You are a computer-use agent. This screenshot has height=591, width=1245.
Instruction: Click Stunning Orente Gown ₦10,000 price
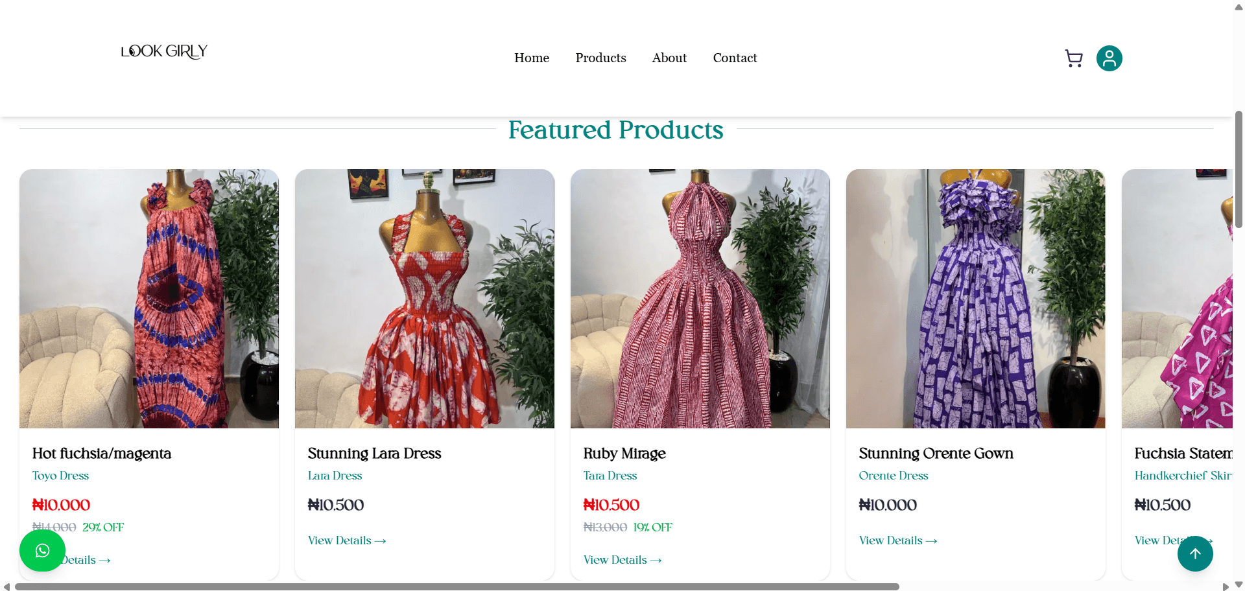888,505
